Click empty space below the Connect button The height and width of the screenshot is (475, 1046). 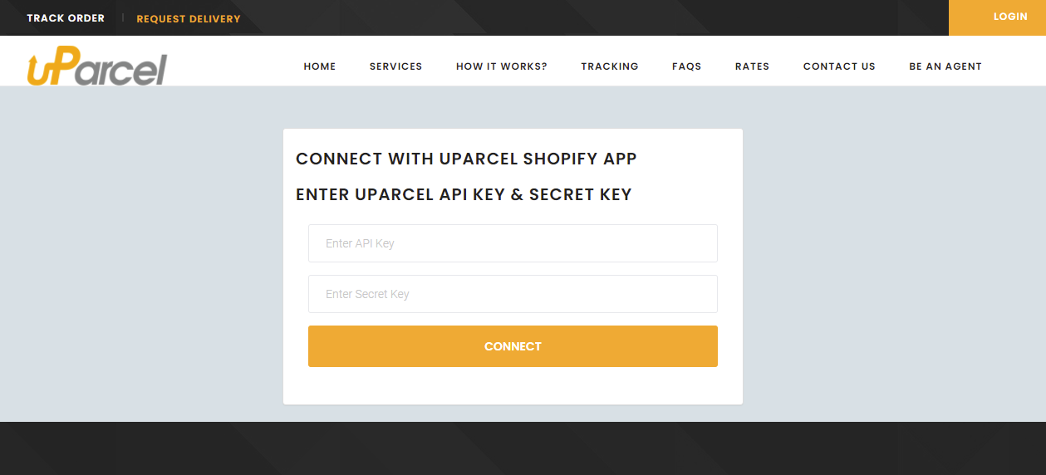(513, 385)
